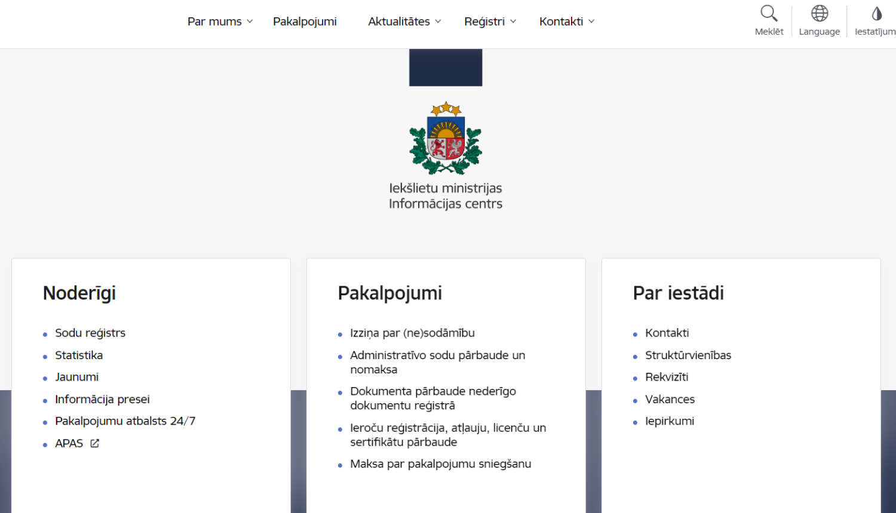Open Informācija presei link
This screenshot has height=513, width=896.
[102, 399]
